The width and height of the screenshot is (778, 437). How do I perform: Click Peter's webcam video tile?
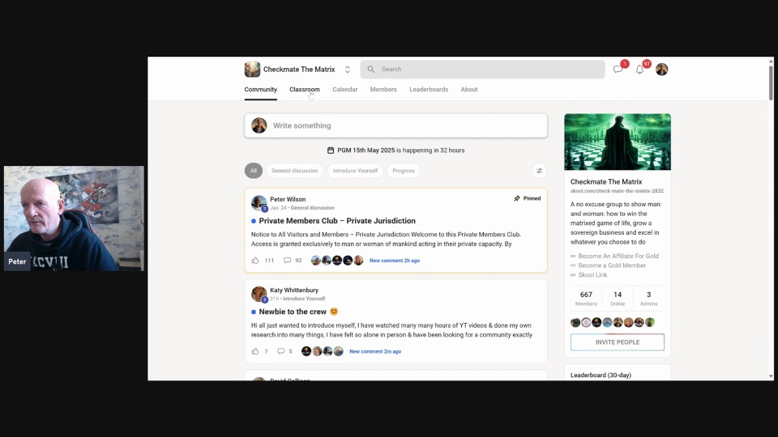[74, 218]
